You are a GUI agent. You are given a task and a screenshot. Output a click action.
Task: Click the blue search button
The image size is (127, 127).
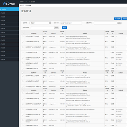pyautogui.click(x=64, y=28)
